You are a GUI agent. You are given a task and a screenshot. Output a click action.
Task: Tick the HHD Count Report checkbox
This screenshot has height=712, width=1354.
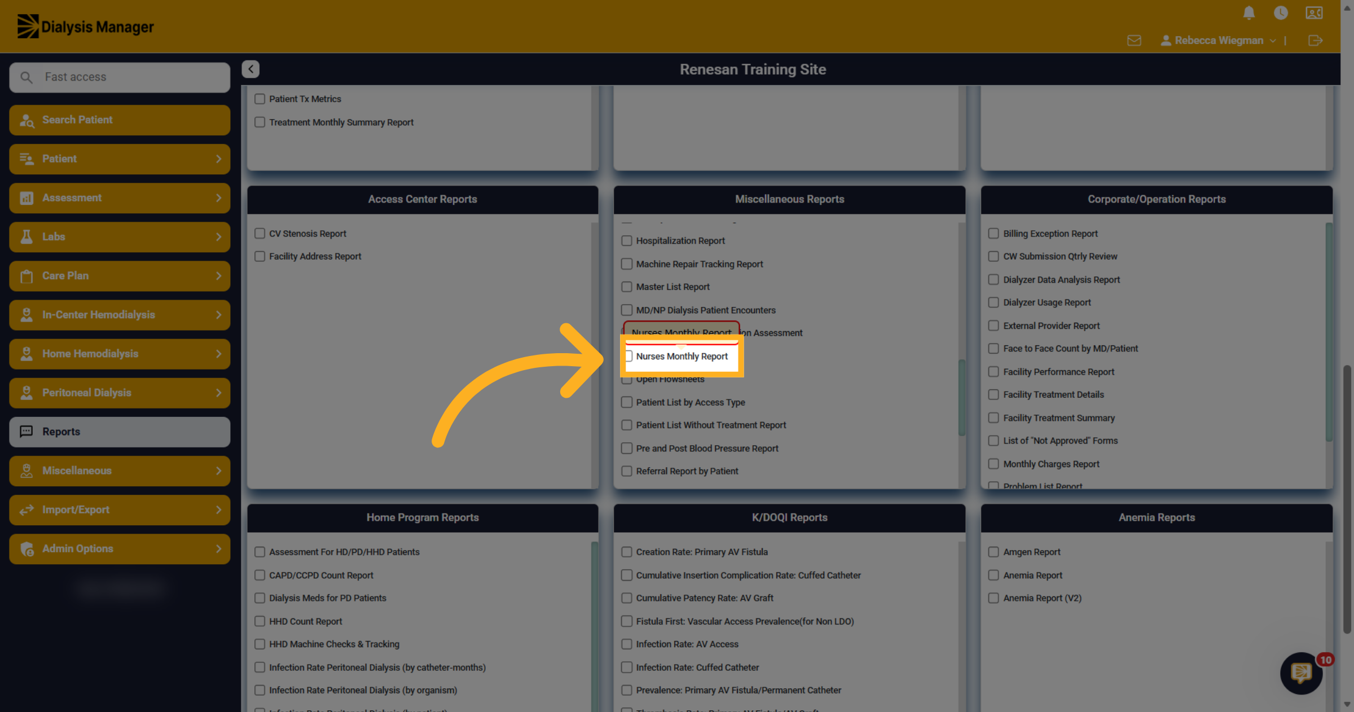point(260,621)
